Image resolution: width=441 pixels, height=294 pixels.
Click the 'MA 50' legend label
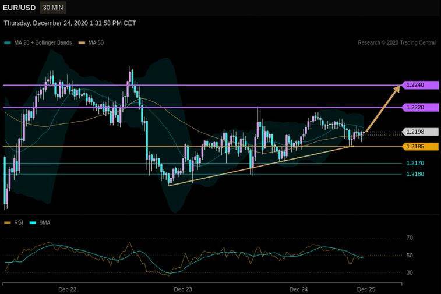click(96, 42)
